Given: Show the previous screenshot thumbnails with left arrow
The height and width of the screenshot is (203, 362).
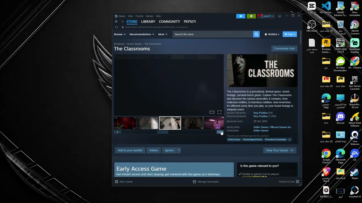Looking at the screenshot, I should point(117,132).
